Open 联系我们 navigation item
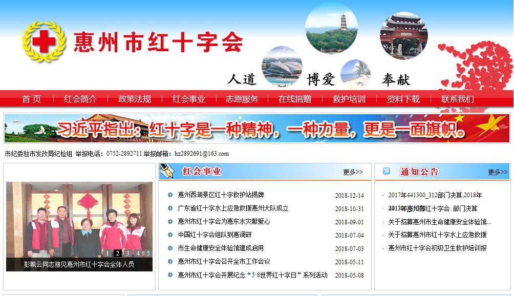The image size is (514, 296). [x=458, y=99]
